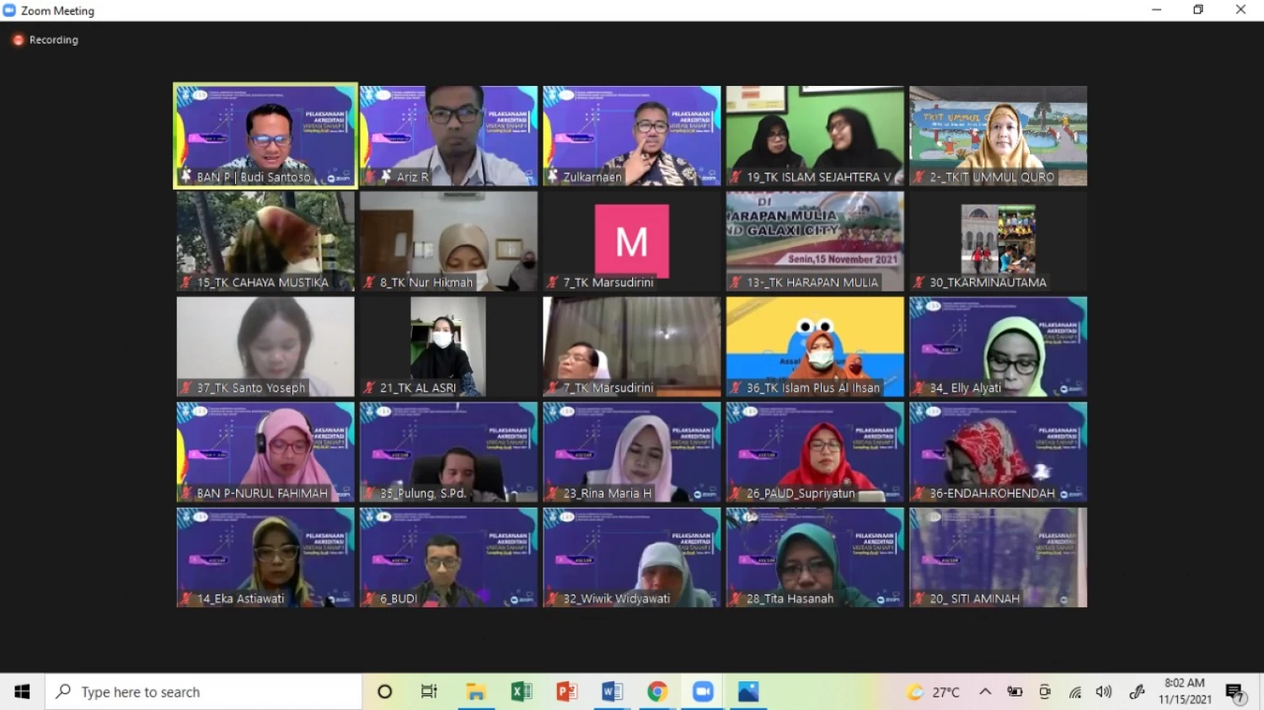The image size is (1264, 710).
Task: Open the notification center icon
Action: (x=1235, y=692)
